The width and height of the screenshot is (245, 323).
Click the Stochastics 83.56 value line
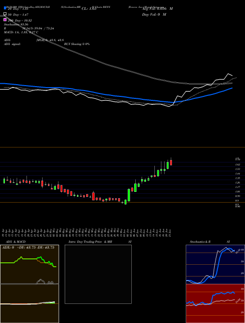click(16, 24)
